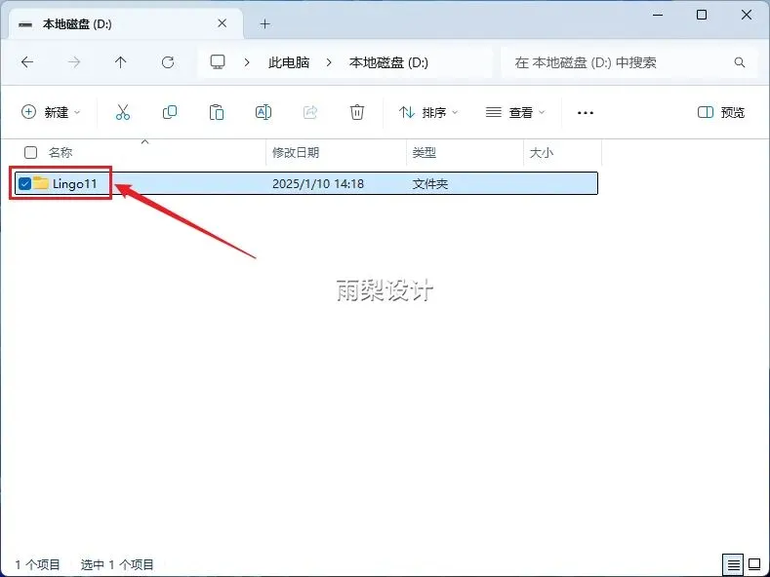770x577 pixels.
Task: Expand the chevron after 此电脑
Action: (329, 62)
